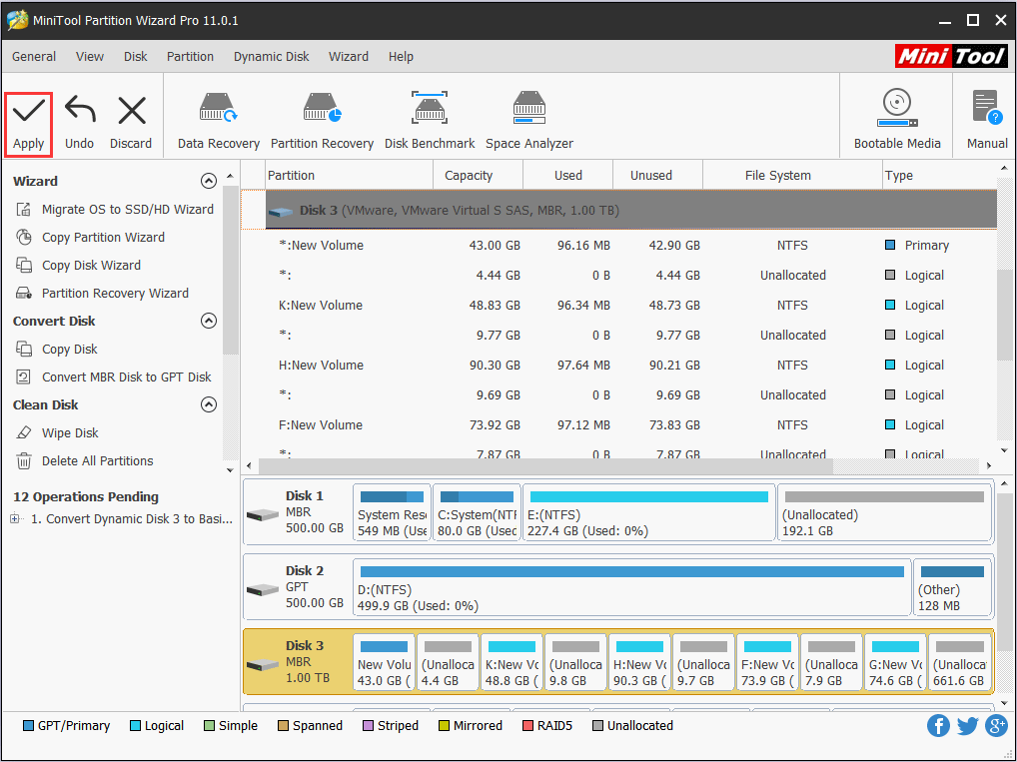Image resolution: width=1017 pixels, height=762 pixels.
Task: Open the General menu
Action: [34, 56]
